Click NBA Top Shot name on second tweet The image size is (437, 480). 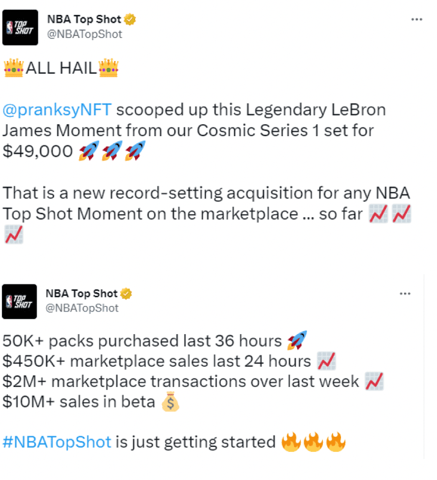click(x=82, y=293)
